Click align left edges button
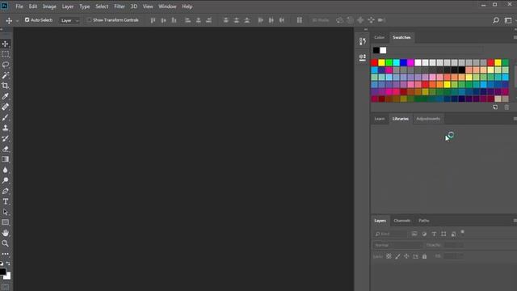Image resolution: width=517 pixels, height=291 pixels. pos(187,20)
